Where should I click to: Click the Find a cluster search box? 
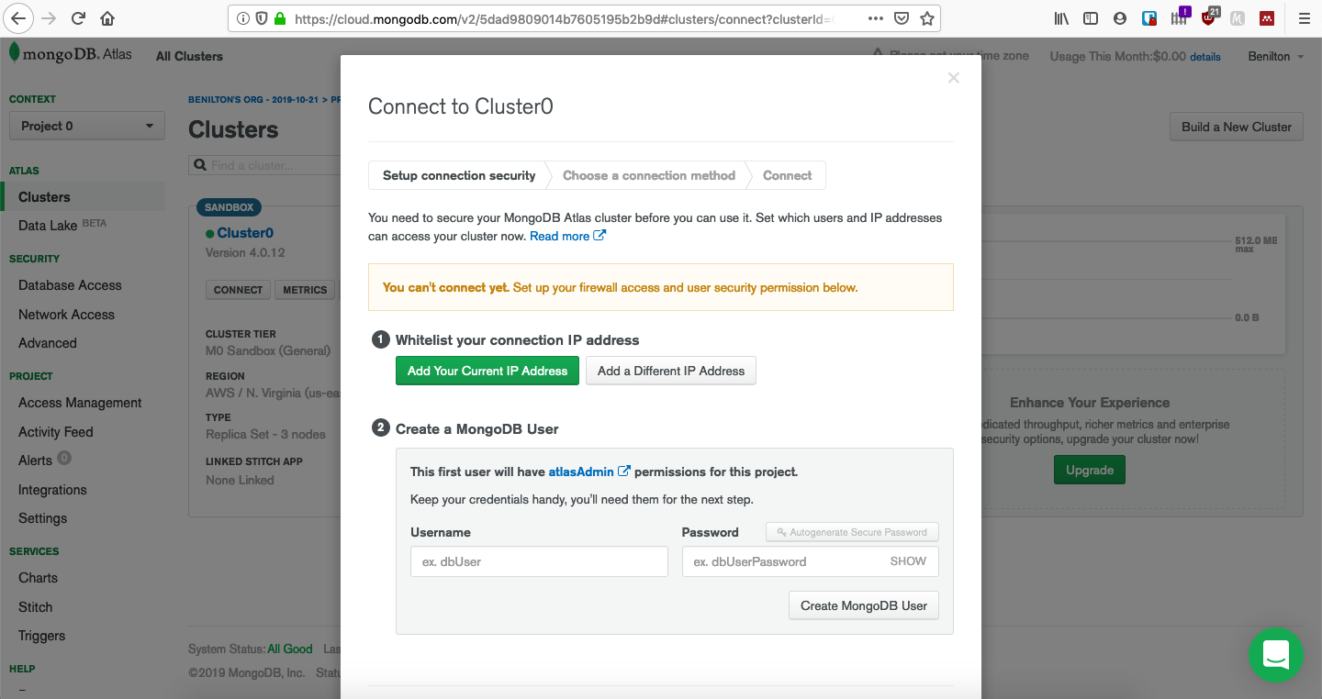(264, 165)
